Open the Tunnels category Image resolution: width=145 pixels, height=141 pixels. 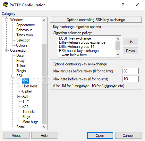[29, 112]
